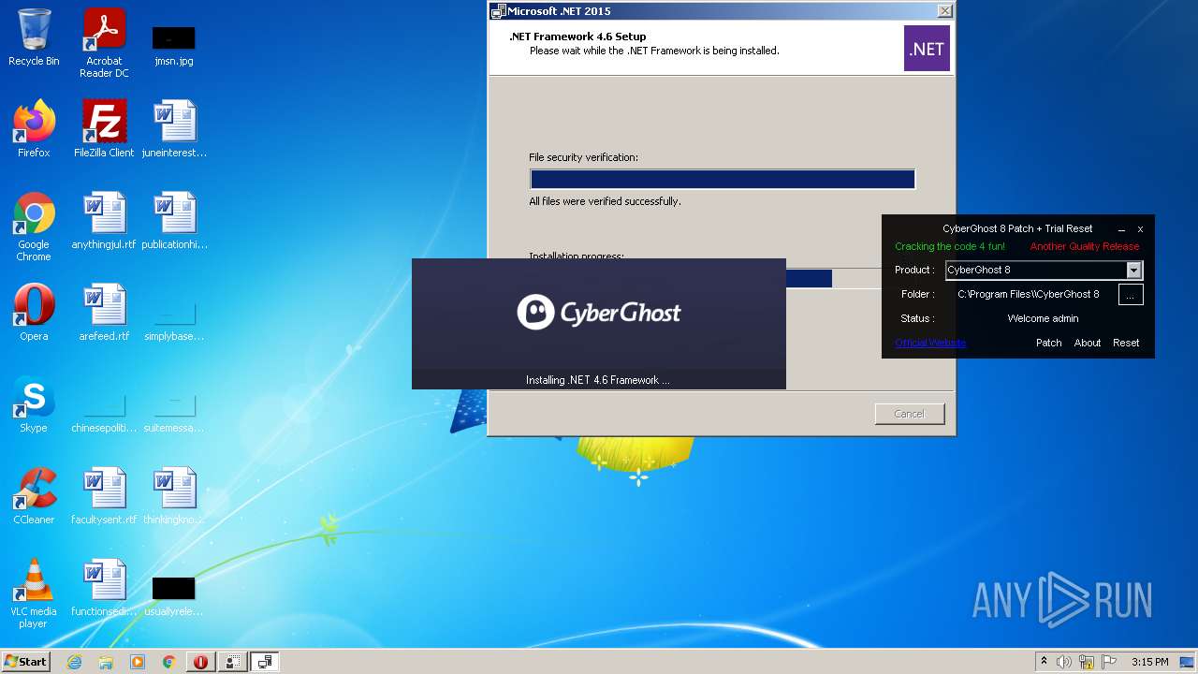Open Acrobat Reader DC shortcut
Image resolution: width=1198 pixels, height=674 pixels.
click(104, 43)
